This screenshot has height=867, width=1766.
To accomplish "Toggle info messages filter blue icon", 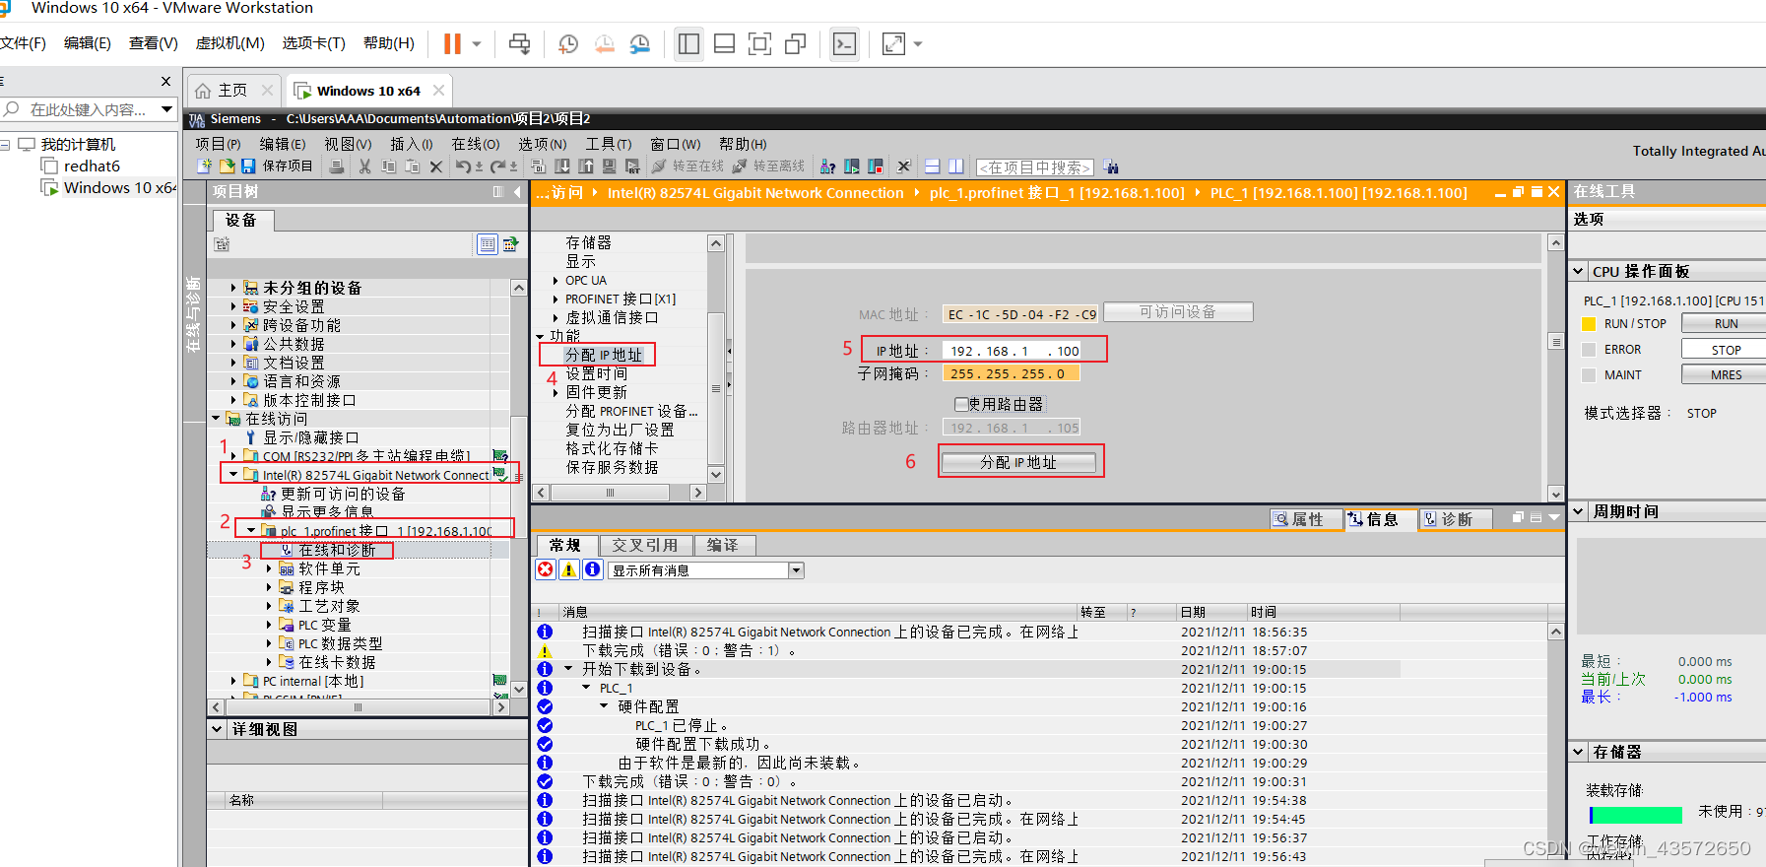I will pos(593,569).
